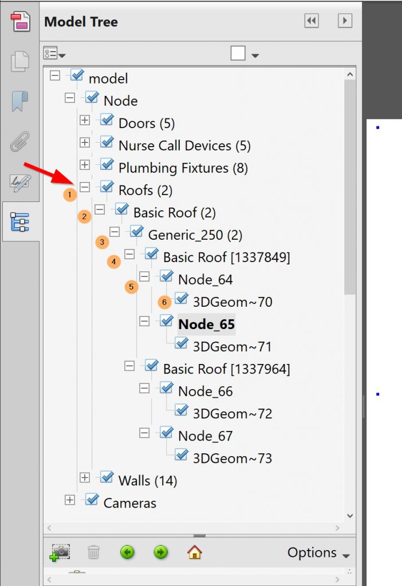Open the Page Thumbnails sidebar panel
Screen dimensions: 402x586
coord(21,62)
